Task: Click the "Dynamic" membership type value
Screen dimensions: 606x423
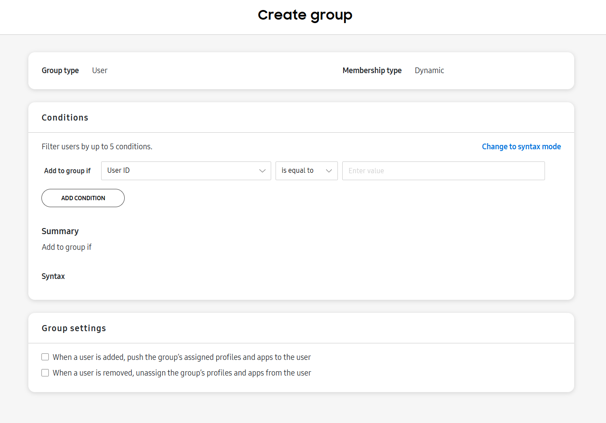Action: pos(429,70)
